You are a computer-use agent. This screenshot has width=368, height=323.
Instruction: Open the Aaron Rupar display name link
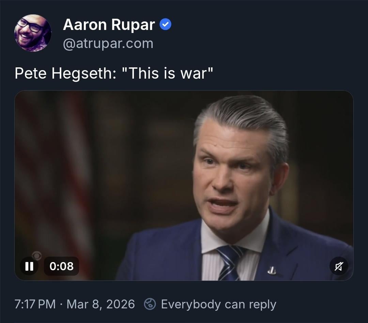(109, 25)
